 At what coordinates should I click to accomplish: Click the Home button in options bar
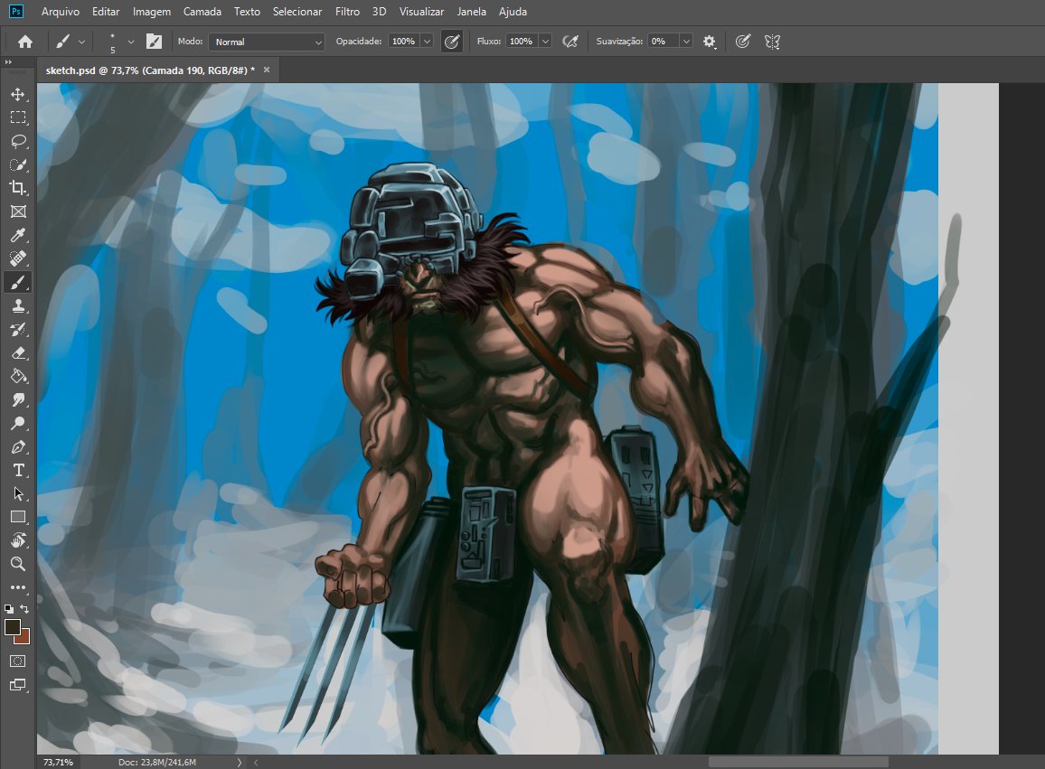(x=25, y=42)
